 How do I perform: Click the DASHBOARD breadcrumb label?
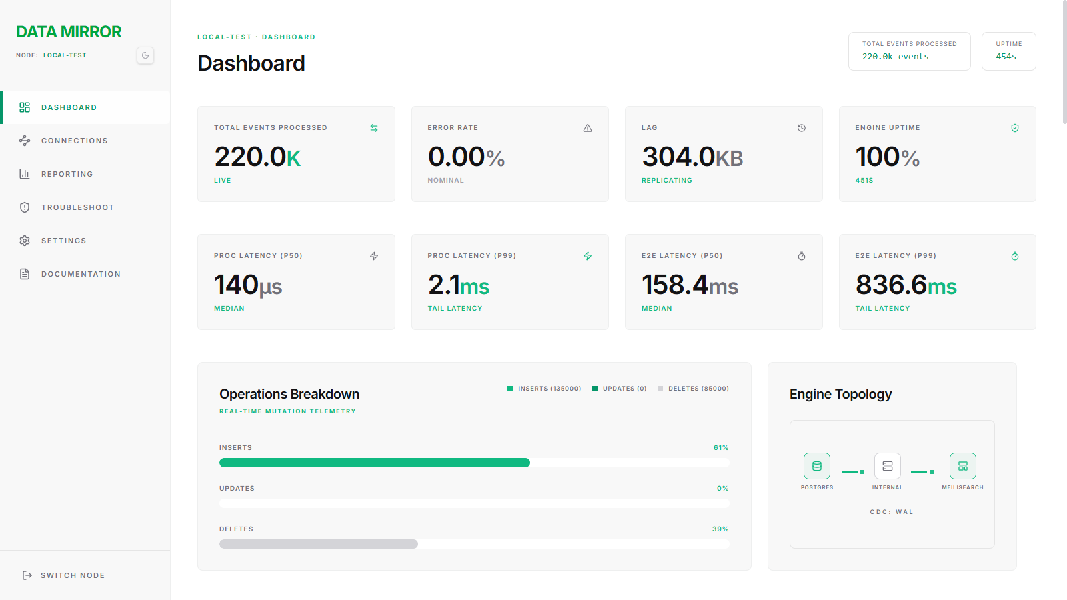[289, 37]
